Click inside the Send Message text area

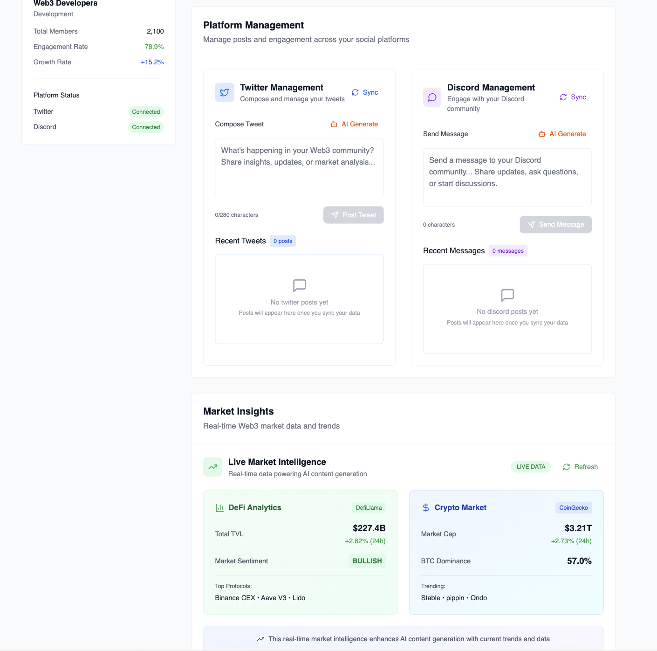click(x=507, y=177)
